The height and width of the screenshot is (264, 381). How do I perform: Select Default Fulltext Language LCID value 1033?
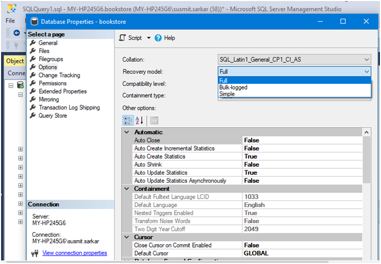click(302, 197)
